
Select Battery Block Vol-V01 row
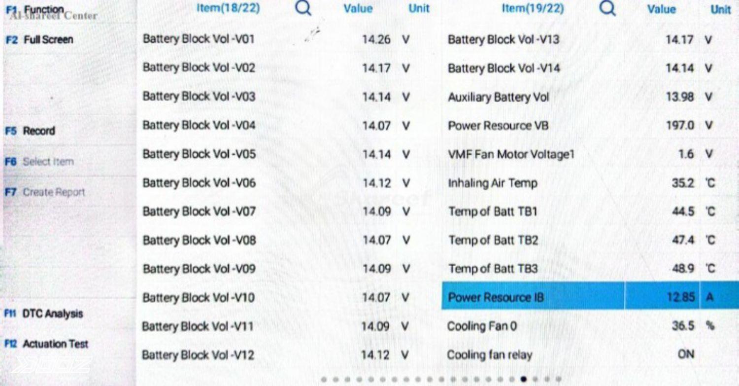(289, 39)
